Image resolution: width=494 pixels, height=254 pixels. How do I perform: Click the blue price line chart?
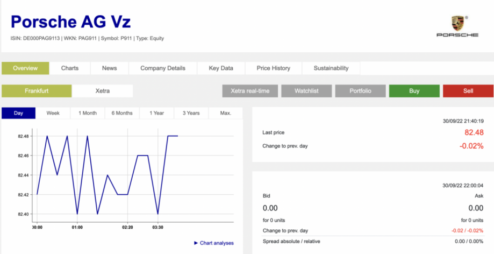pyautogui.click(x=107, y=175)
